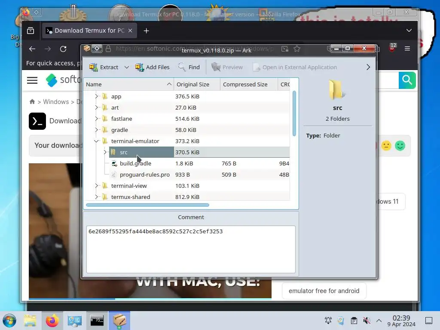Image resolution: width=440 pixels, height=330 pixels.
Task: Click the Preview toolbar button
Action: (227, 67)
